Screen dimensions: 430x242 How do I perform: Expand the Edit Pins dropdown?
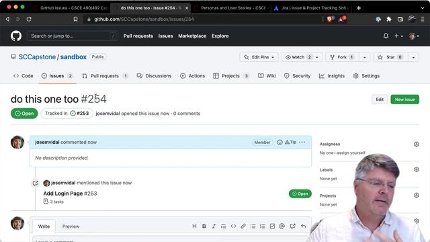click(x=259, y=57)
